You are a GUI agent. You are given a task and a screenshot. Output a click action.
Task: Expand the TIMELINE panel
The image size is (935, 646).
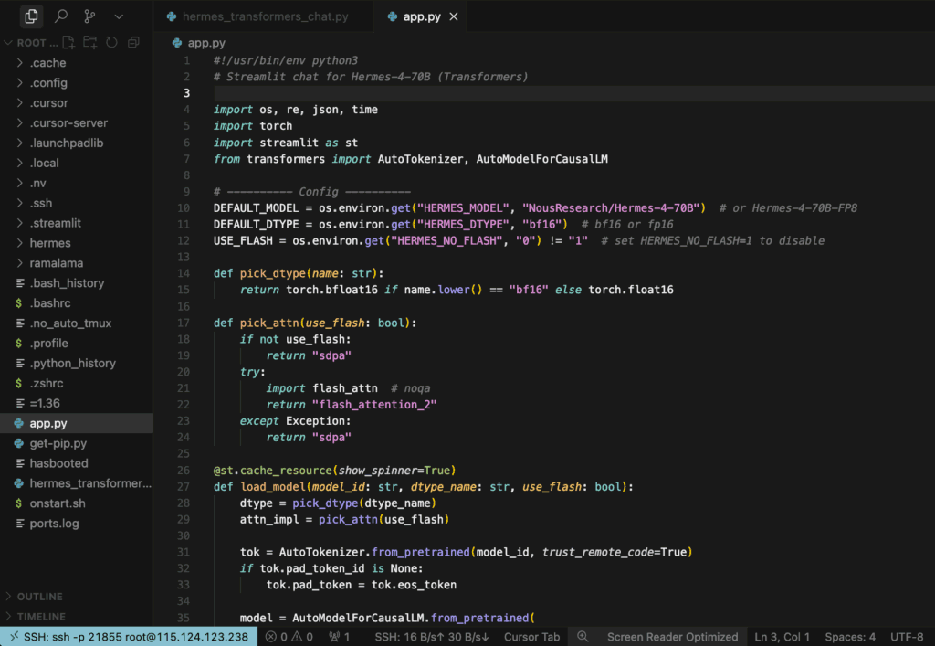point(77,616)
